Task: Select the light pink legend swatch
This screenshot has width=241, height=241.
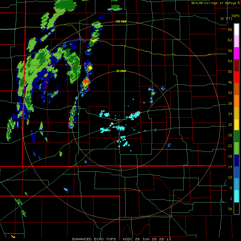Action: point(236,41)
